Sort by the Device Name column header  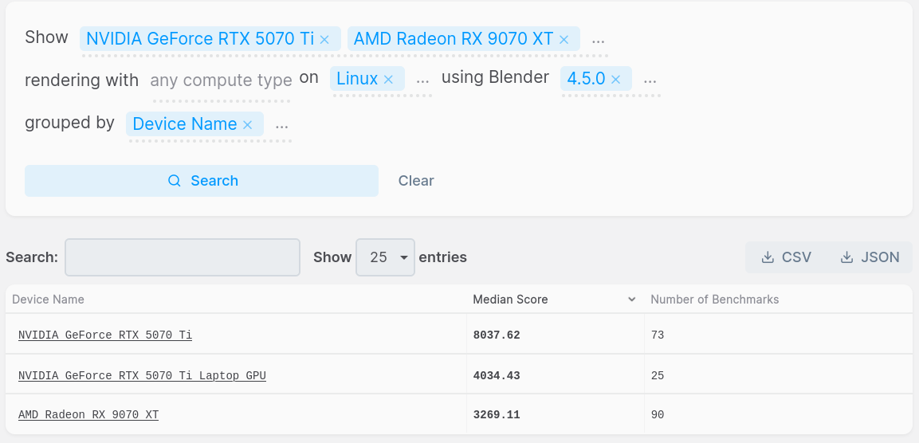click(x=48, y=300)
